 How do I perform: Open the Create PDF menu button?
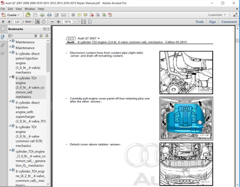pyautogui.click(x=10, y=15)
